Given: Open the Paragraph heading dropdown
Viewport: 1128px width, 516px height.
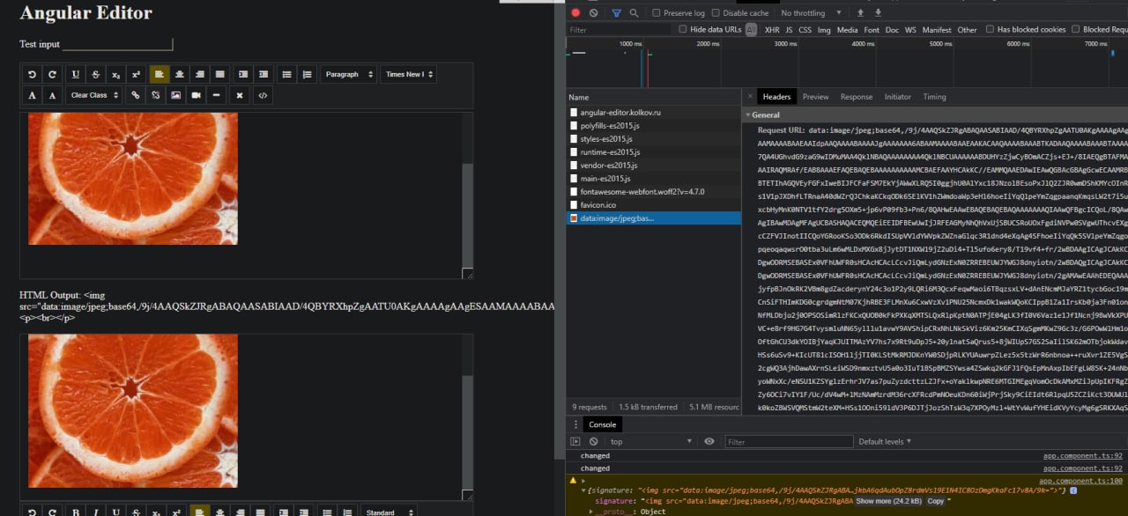Looking at the screenshot, I should tap(349, 75).
